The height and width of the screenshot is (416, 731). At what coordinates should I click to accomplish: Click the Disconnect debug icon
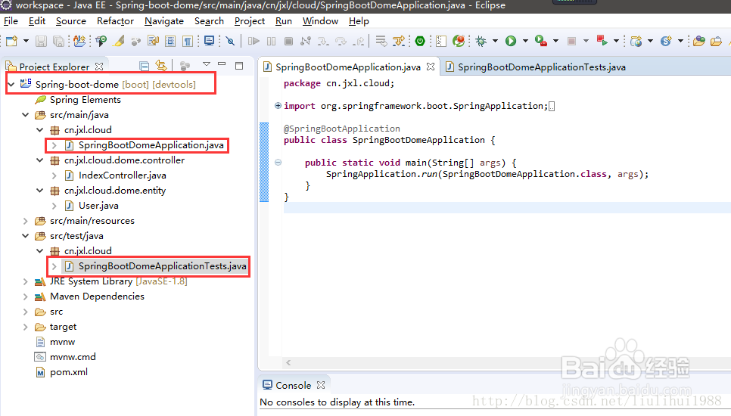(306, 41)
